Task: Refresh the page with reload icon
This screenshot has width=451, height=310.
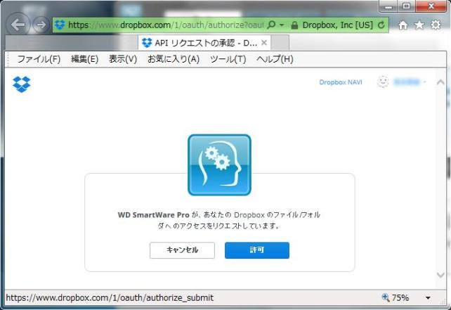Action: tap(381, 25)
